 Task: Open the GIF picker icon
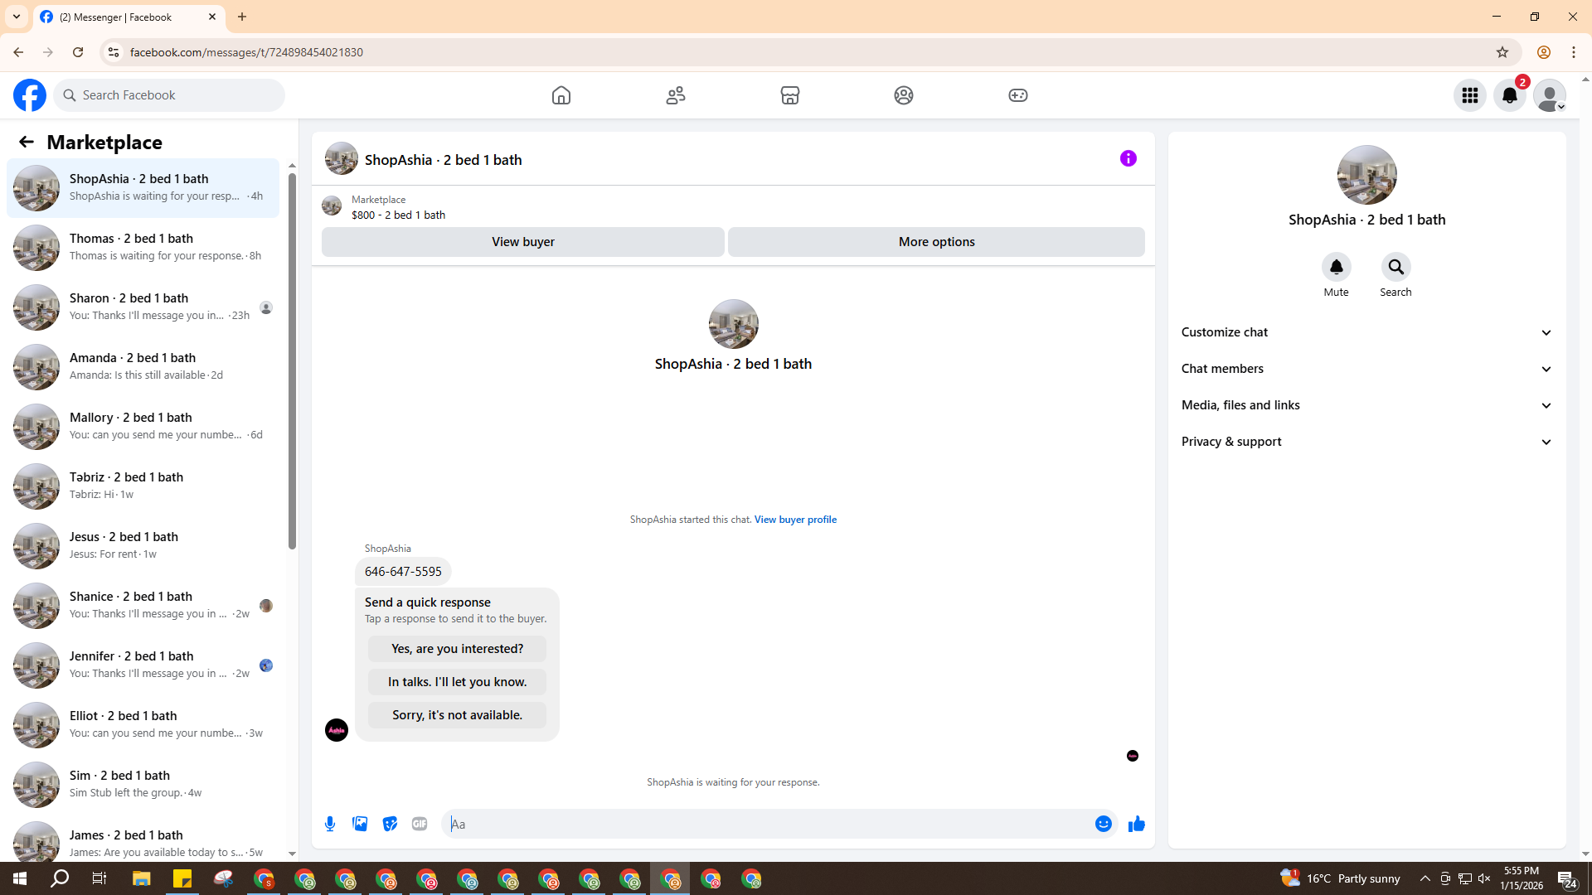(x=420, y=824)
